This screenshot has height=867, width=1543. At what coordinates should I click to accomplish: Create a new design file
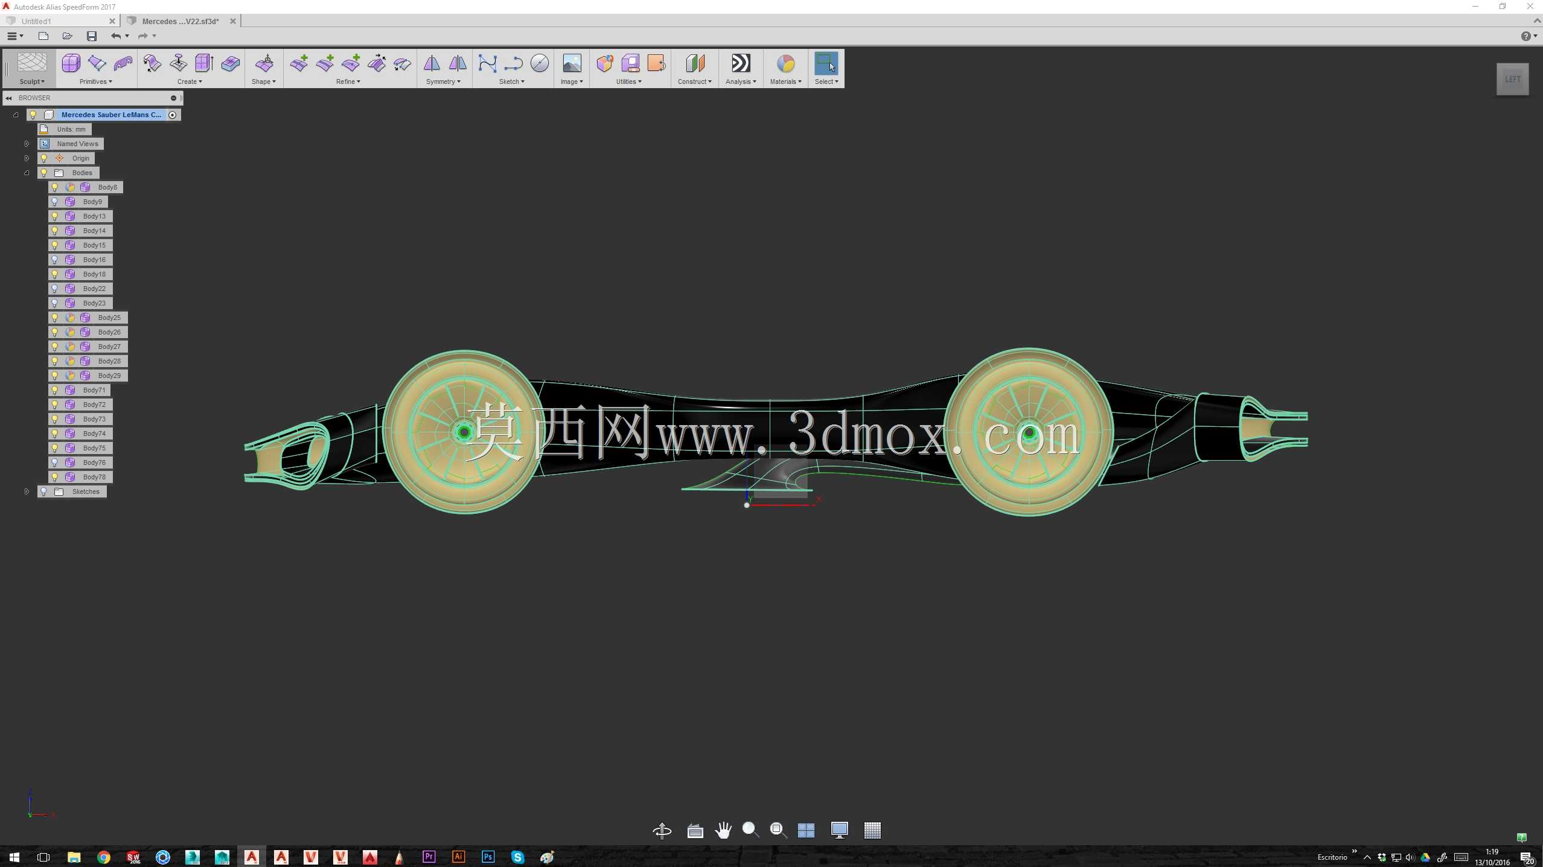point(43,36)
